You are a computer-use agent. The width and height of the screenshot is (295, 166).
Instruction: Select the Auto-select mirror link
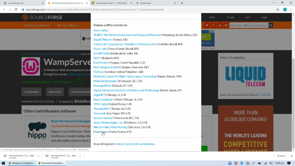point(101,30)
